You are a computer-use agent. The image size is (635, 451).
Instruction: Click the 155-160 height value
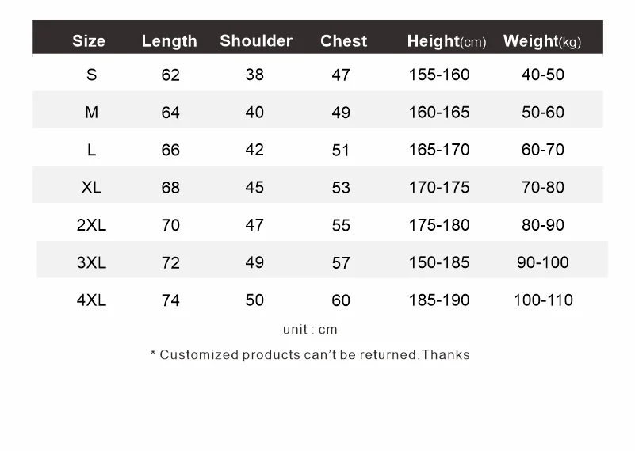(439, 75)
